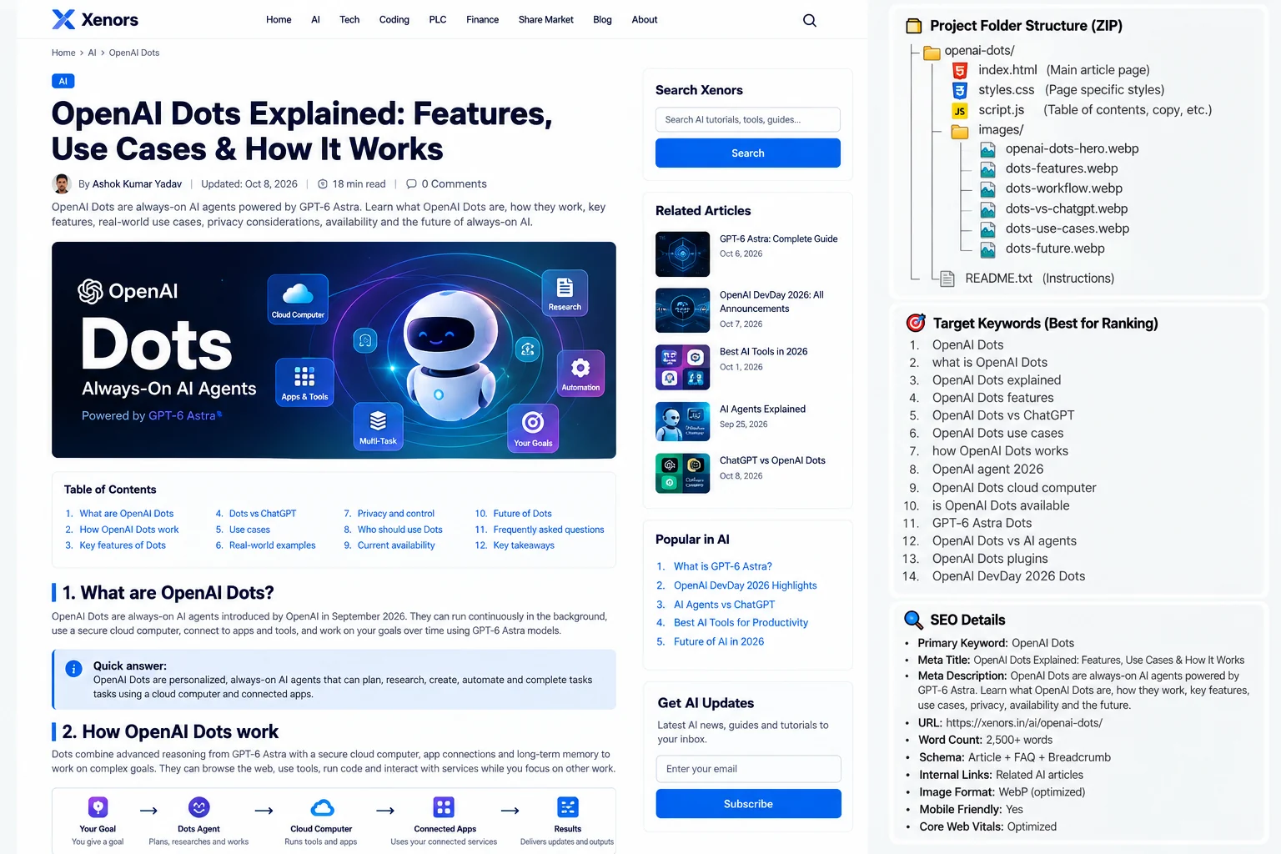The width and height of the screenshot is (1281, 854).
Task: Click the Subscribe button
Action: pos(749,804)
